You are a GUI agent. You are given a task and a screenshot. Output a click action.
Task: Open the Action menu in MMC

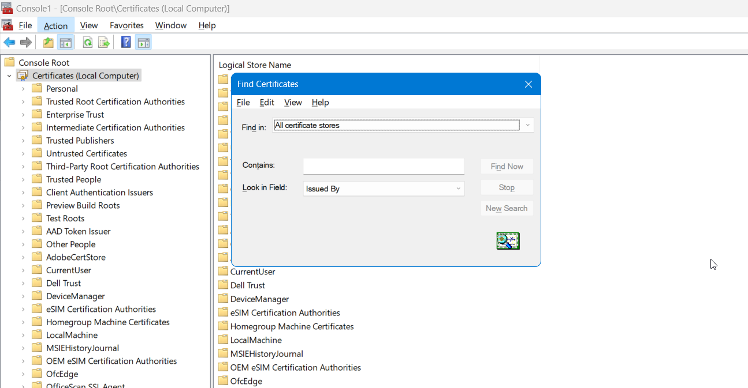click(x=55, y=25)
